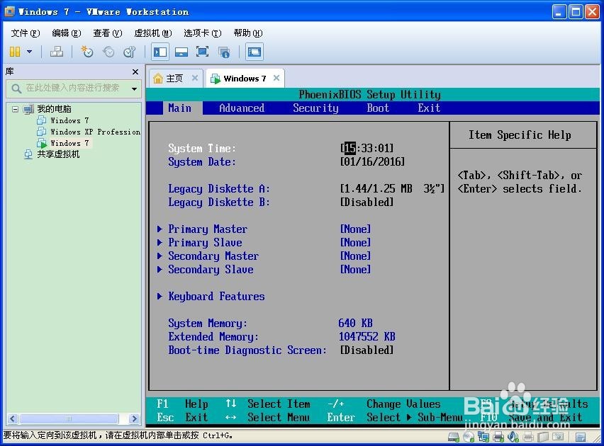Screen dimensions: 604x446
Task: Select the BIOS Advanced menu
Action: [242, 108]
